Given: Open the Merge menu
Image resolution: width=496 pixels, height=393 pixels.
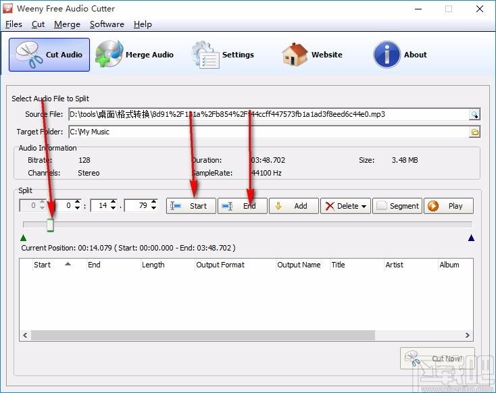Looking at the screenshot, I should click(x=67, y=24).
